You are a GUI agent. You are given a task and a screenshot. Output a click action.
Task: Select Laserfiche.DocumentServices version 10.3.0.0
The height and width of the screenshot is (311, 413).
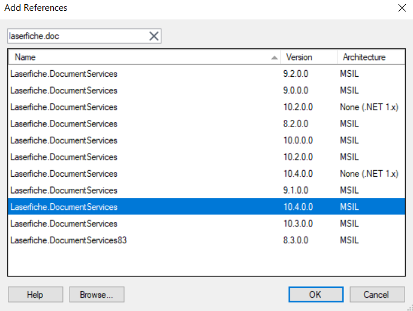[207, 223]
